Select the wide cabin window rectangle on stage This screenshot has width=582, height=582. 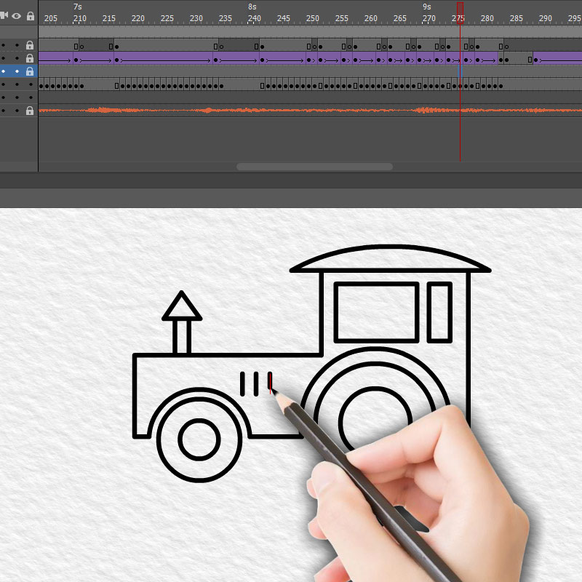point(376,312)
